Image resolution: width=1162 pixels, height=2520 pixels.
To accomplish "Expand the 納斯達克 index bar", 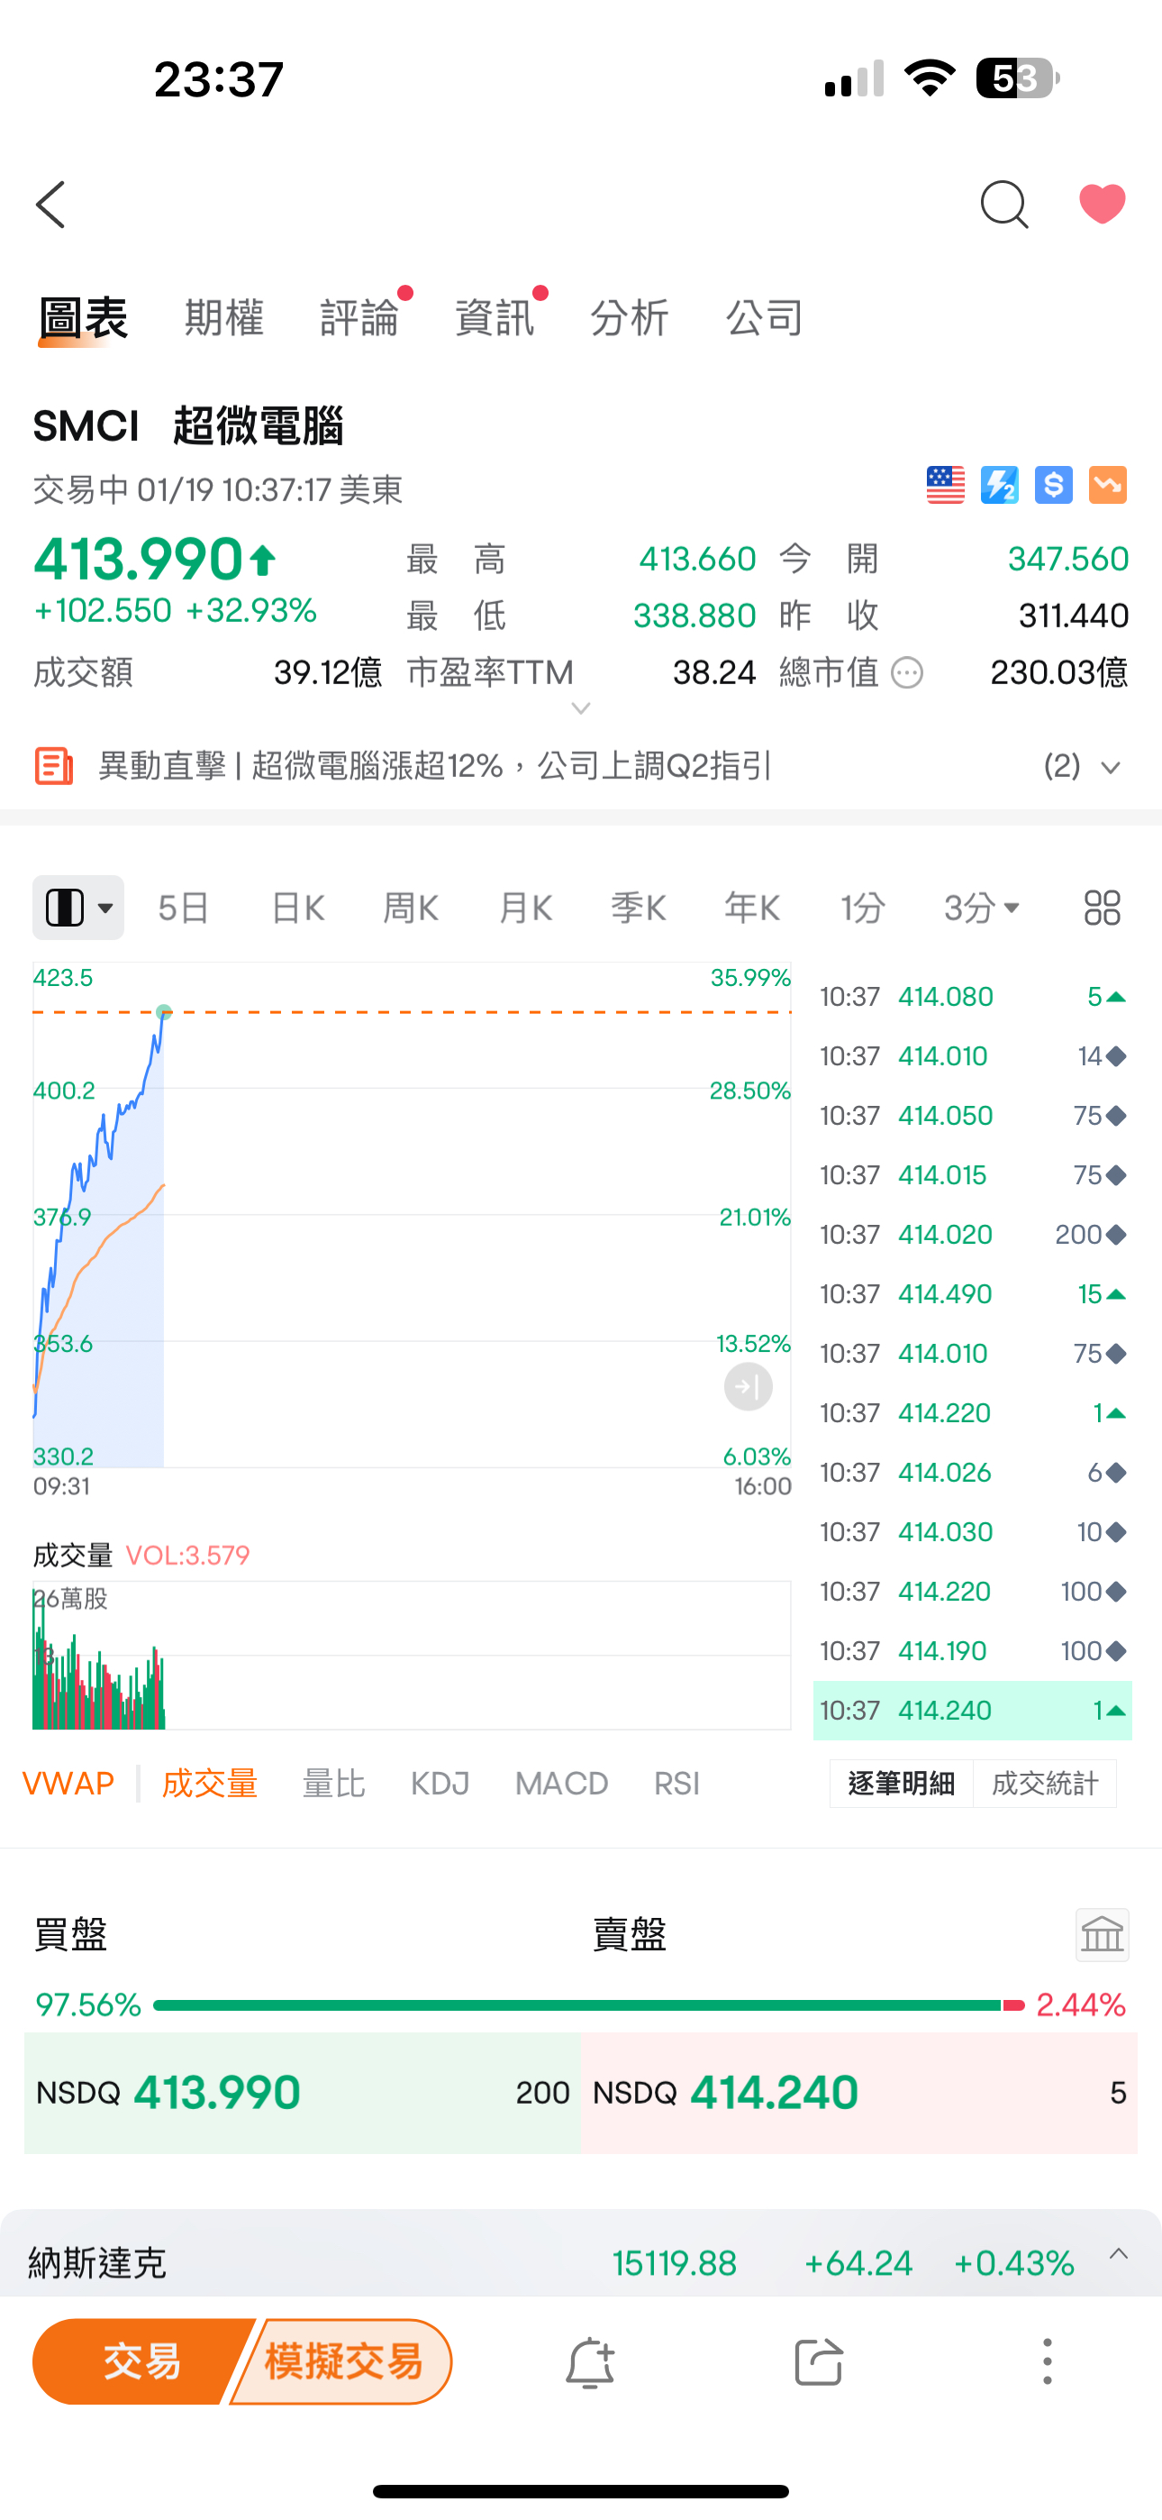I will pyautogui.click(x=1119, y=2254).
